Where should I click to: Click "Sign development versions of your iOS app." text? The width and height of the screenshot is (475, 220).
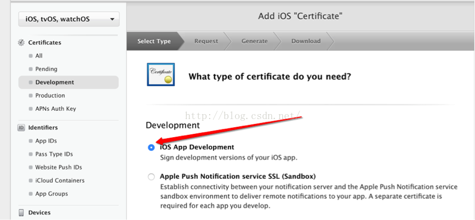coord(229,157)
